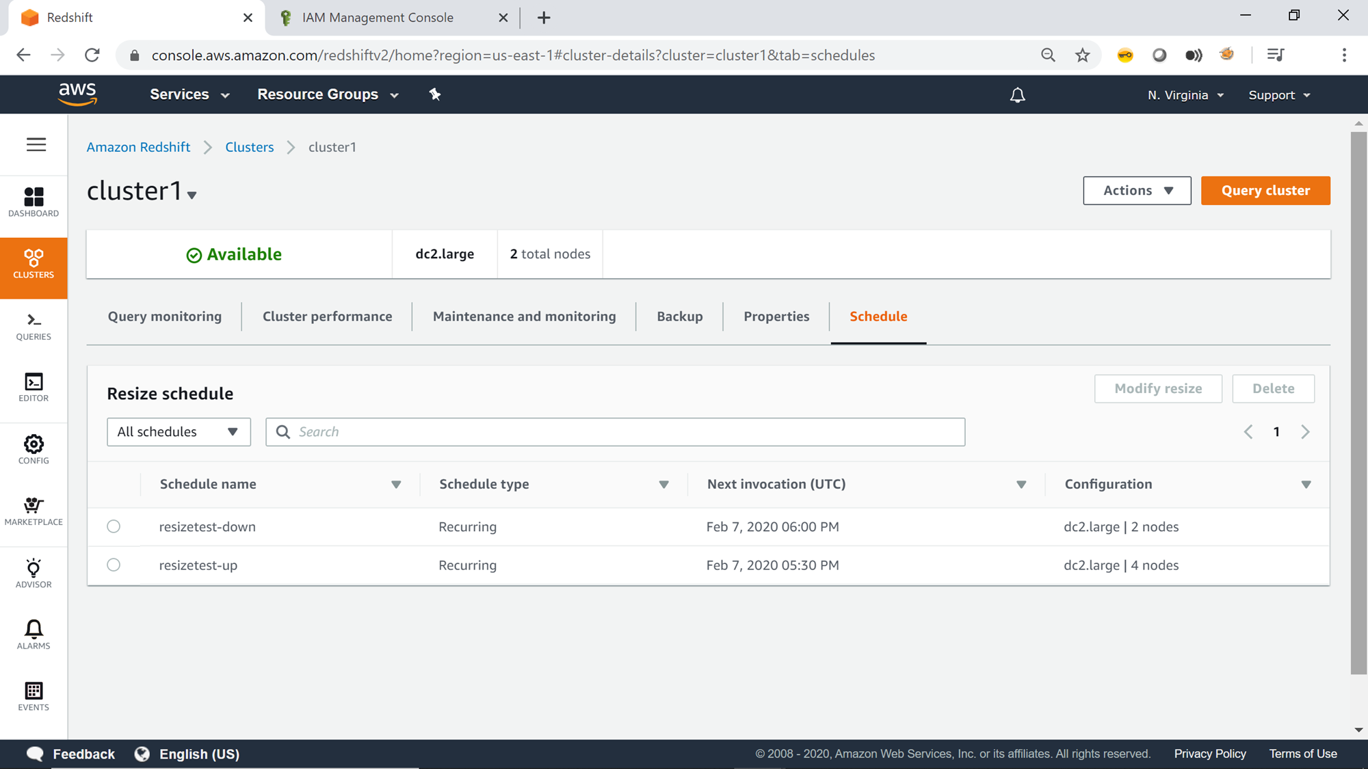This screenshot has height=769, width=1368.
Task: Open Config gear in sidebar
Action: (x=34, y=449)
